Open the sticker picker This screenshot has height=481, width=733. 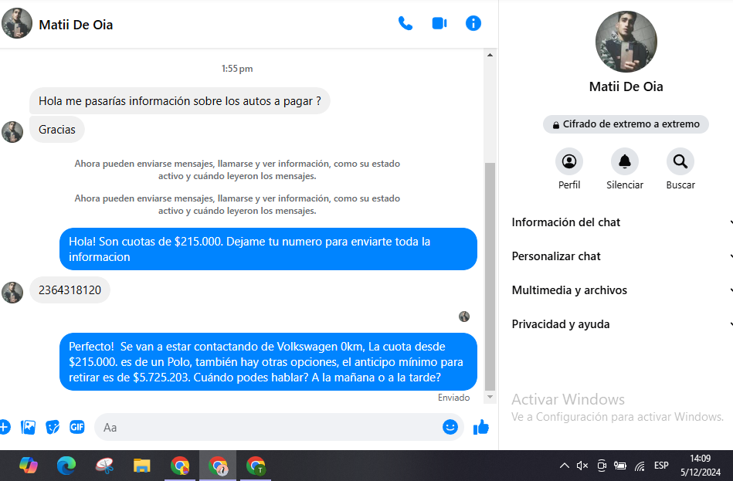53,427
